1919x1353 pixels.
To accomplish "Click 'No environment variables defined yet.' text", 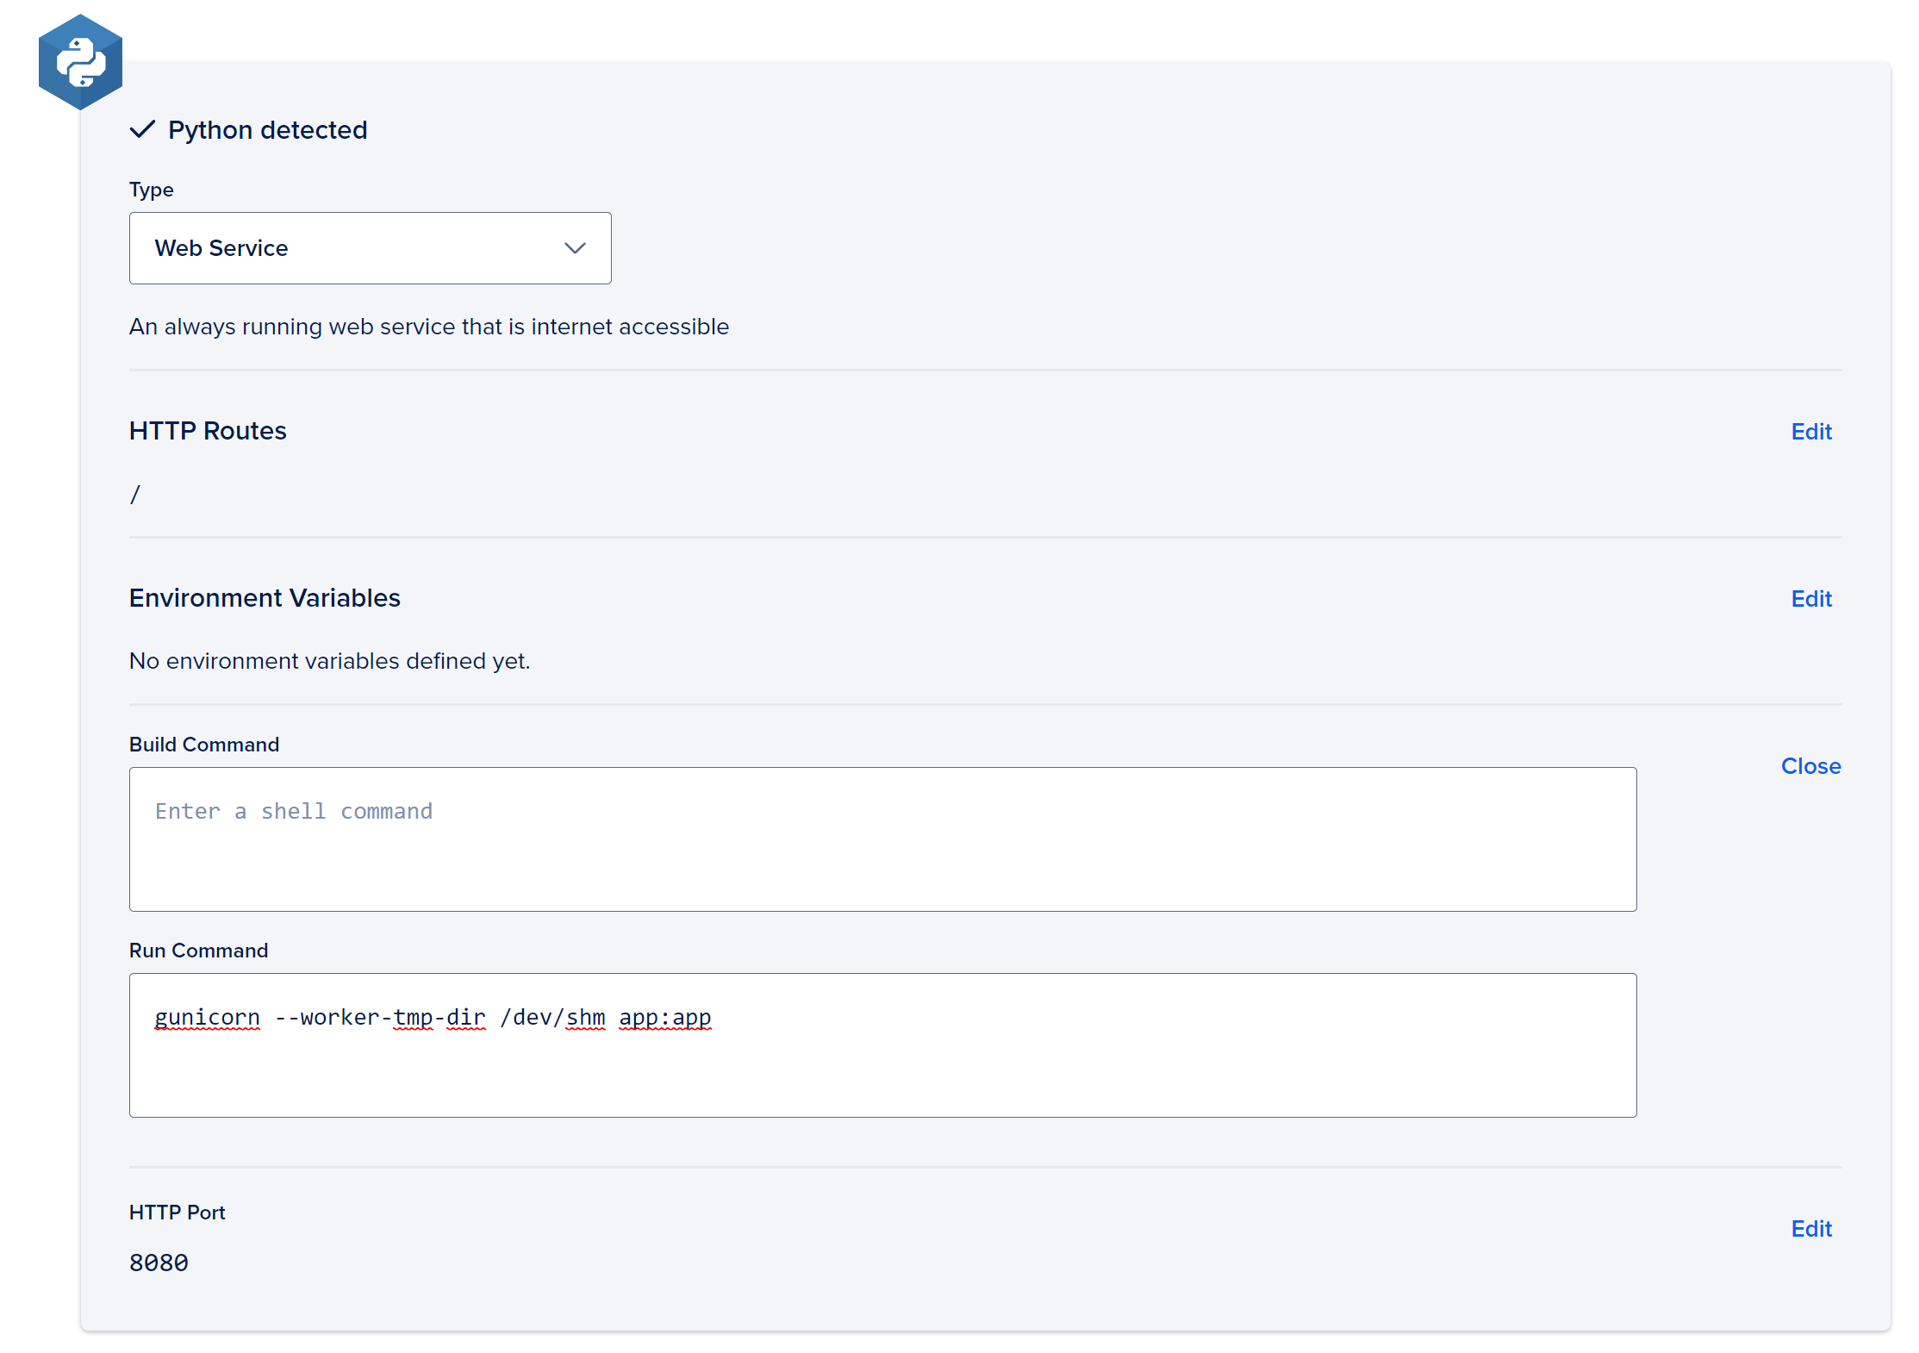I will 329,661.
